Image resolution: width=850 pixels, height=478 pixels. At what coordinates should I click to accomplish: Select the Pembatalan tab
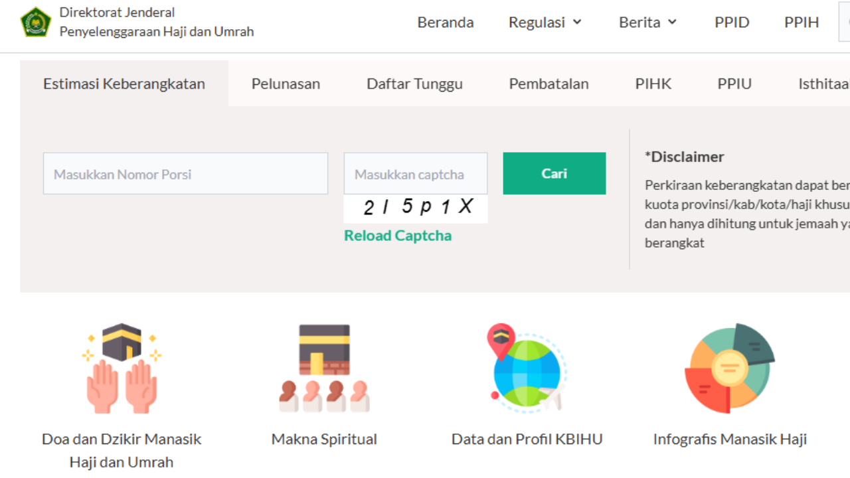[x=549, y=84]
